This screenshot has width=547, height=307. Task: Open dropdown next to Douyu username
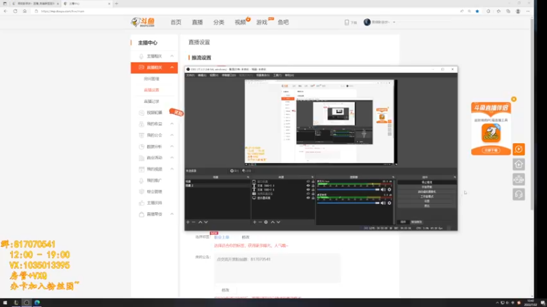(x=395, y=23)
